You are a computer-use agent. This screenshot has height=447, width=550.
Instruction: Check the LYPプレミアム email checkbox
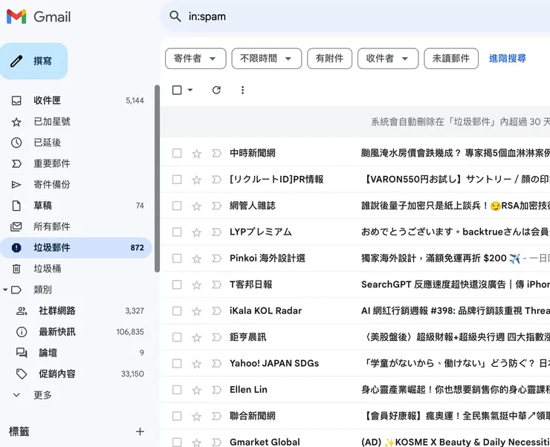tap(177, 232)
